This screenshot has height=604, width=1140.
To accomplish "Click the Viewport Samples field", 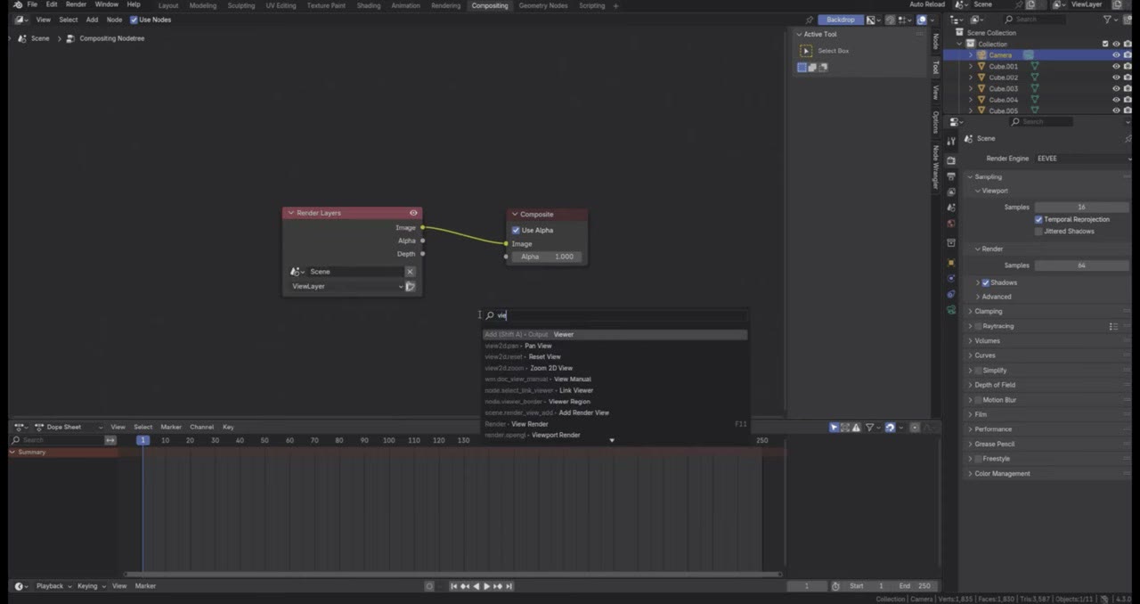I will click(x=1081, y=207).
